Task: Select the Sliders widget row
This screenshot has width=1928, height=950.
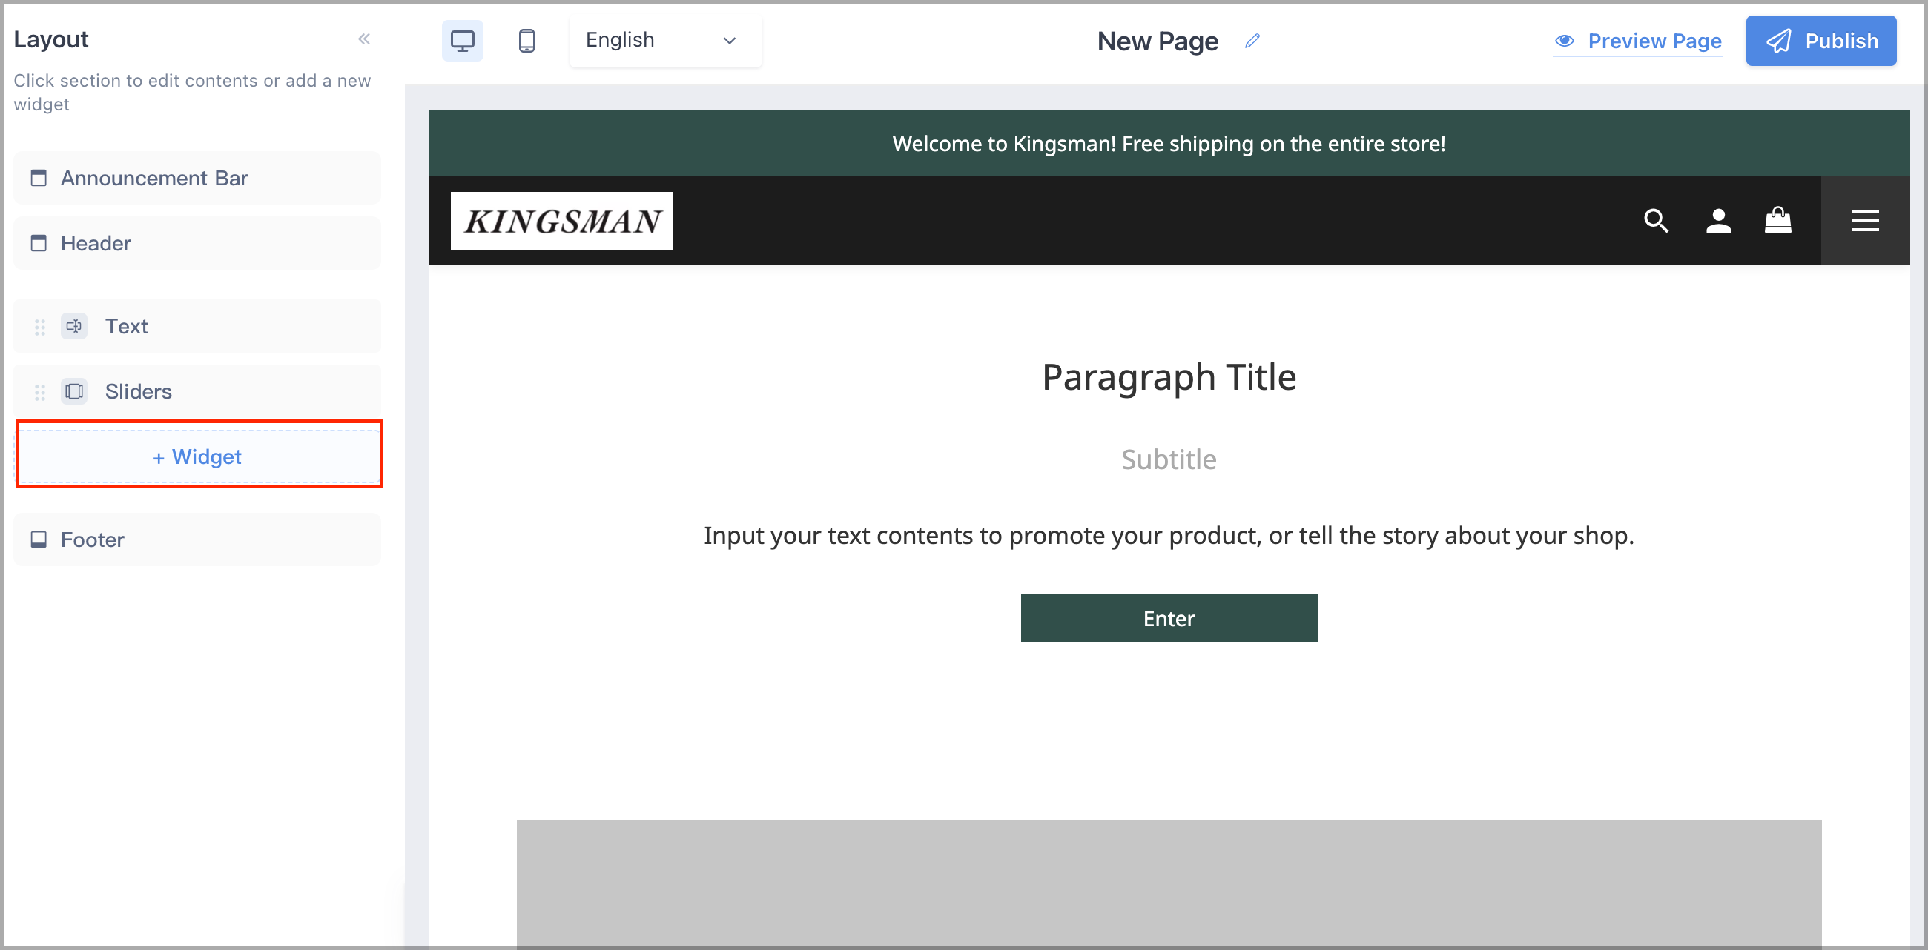Action: point(197,391)
